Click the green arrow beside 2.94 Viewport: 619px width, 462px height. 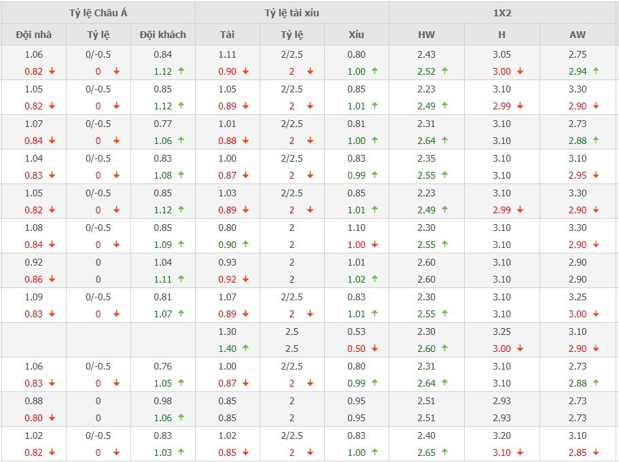coord(596,71)
